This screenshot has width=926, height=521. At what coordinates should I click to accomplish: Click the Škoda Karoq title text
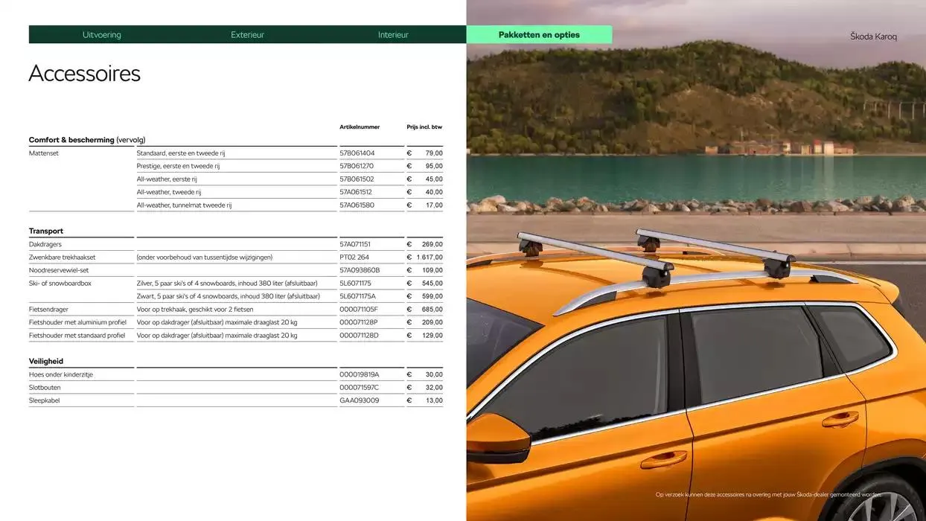[x=873, y=36]
